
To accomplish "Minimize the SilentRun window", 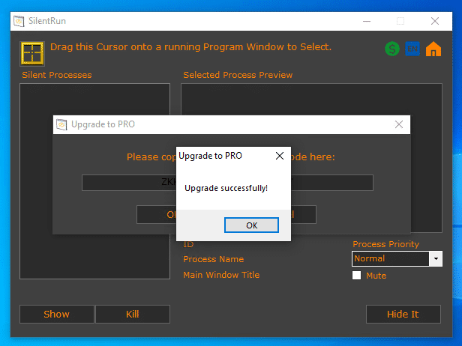I will [367, 21].
